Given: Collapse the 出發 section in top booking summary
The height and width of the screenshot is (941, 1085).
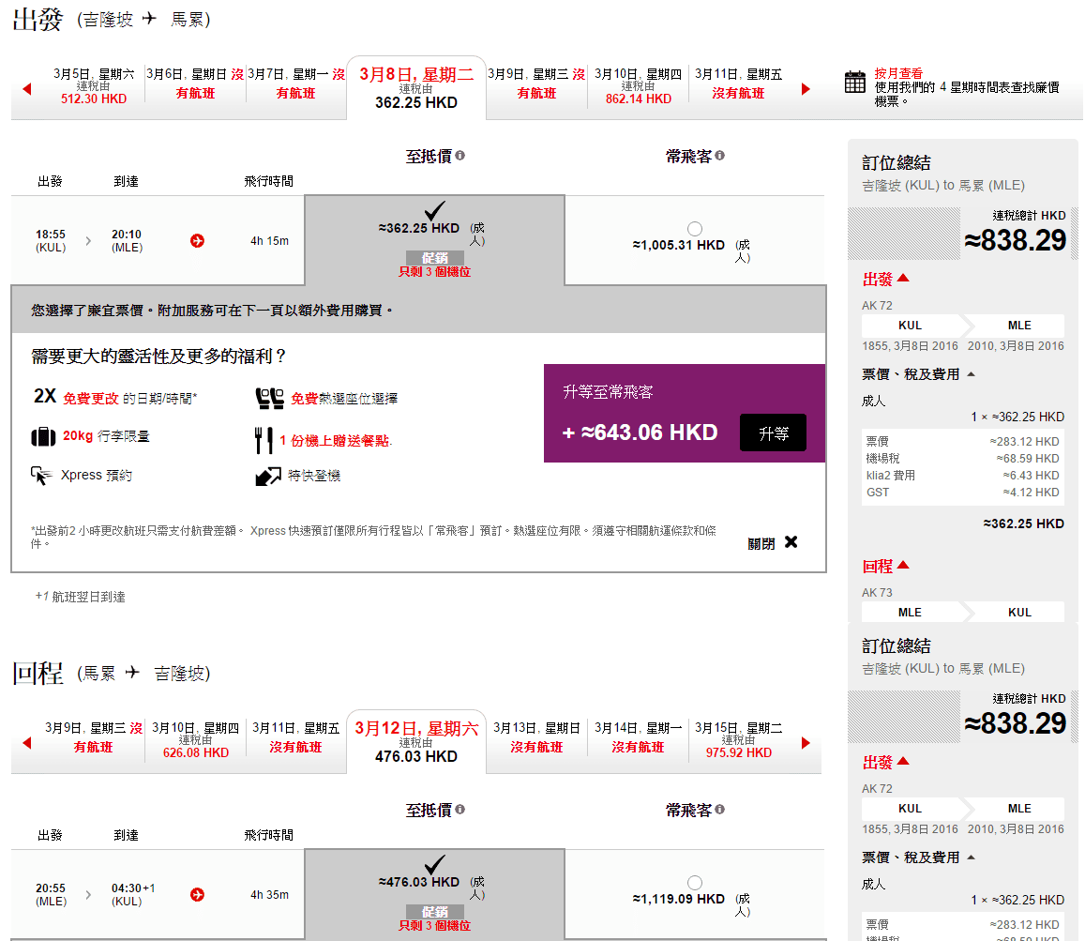Looking at the screenshot, I should click(903, 279).
